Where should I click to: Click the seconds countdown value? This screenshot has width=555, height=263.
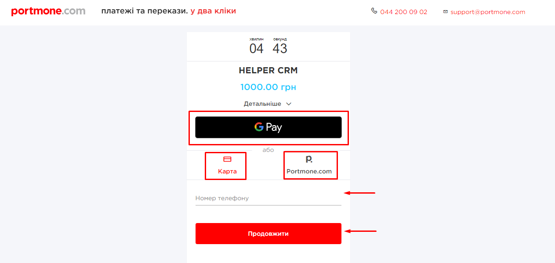(280, 49)
